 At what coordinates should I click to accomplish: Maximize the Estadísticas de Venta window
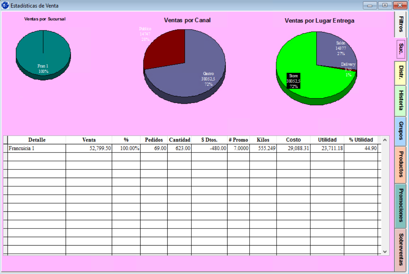(x=385, y=5)
